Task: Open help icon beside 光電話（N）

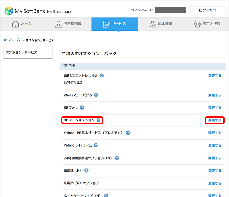Action: click(x=86, y=171)
